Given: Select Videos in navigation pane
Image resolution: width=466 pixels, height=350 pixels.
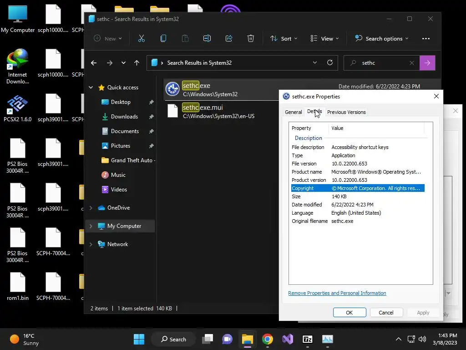Looking at the screenshot, I should (119, 190).
